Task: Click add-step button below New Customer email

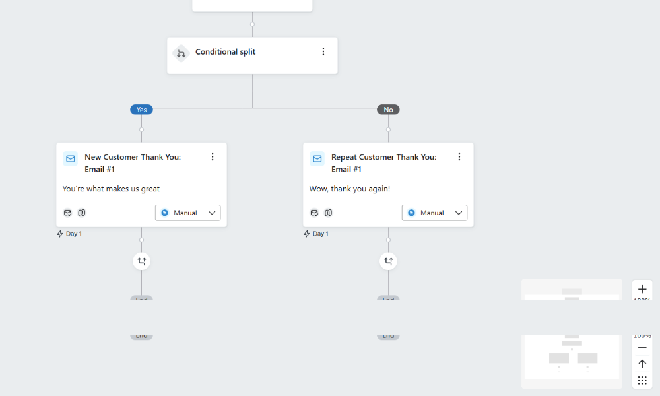Action: 141,261
